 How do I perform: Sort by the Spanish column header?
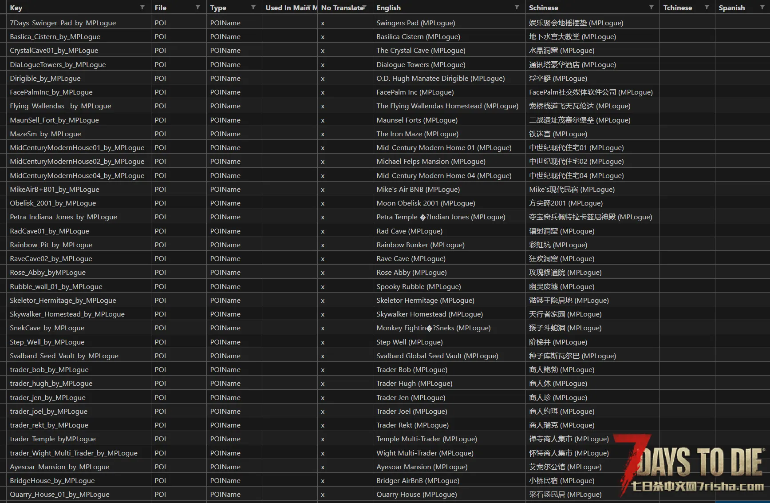pos(732,8)
